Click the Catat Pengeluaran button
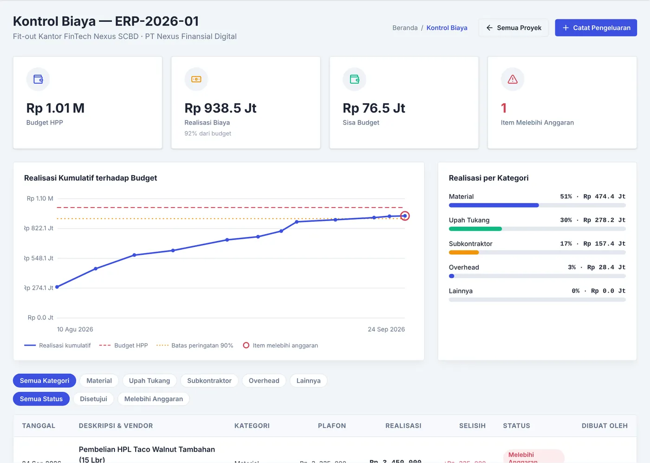The height and width of the screenshot is (463, 650). pos(596,28)
